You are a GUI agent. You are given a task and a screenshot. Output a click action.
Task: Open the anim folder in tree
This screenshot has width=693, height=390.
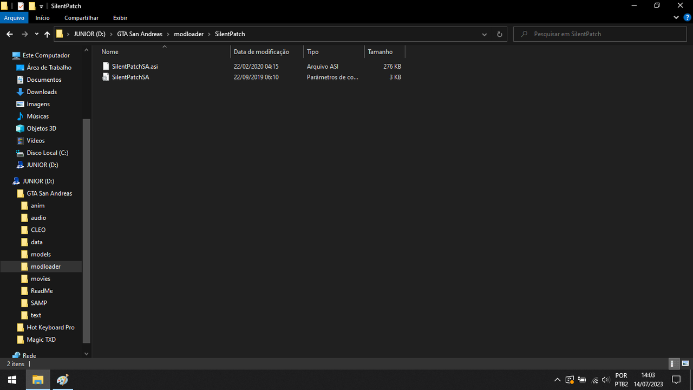click(37, 205)
